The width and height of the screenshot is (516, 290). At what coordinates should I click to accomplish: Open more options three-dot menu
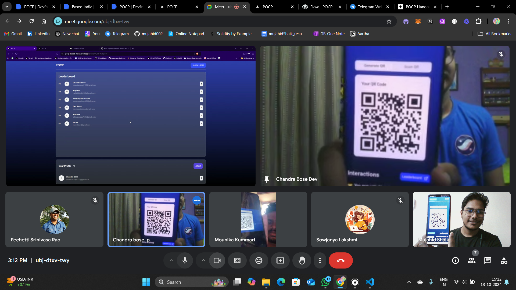[320, 260]
